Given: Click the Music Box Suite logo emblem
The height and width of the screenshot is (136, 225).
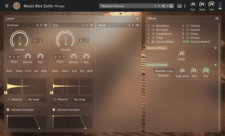Looking at the screenshot, I should point(17,6).
